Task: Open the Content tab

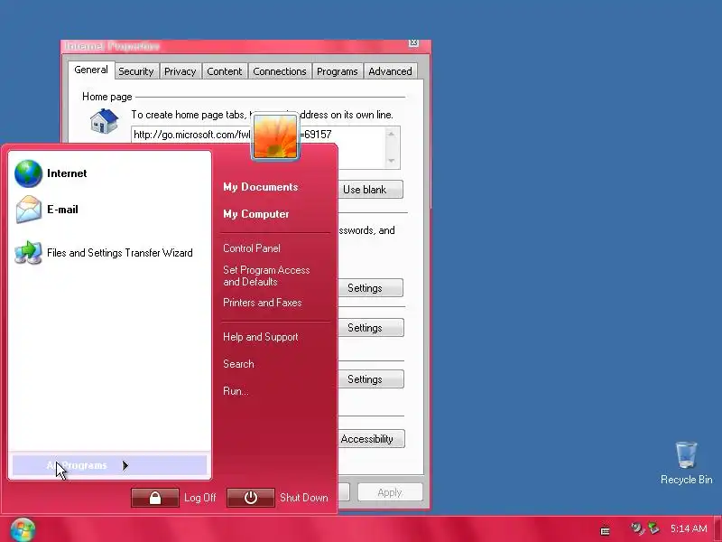Action: tap(224, 71)
